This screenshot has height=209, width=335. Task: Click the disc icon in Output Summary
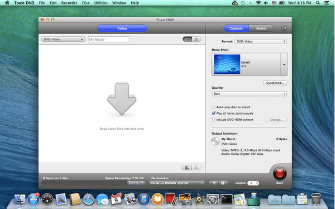pyautogui.click(x=215, y=141)
